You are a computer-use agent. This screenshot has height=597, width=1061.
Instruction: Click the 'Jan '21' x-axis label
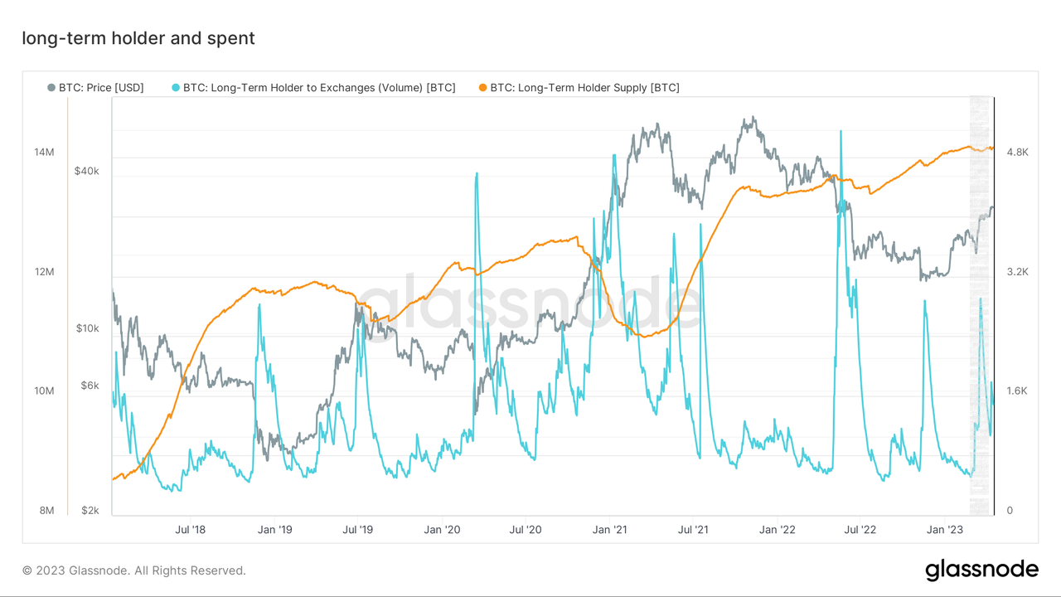(x=609, y=529)
